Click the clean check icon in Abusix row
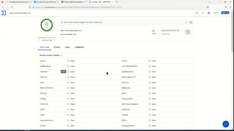Screen dimensions: 234x131 tap(68, 61)
